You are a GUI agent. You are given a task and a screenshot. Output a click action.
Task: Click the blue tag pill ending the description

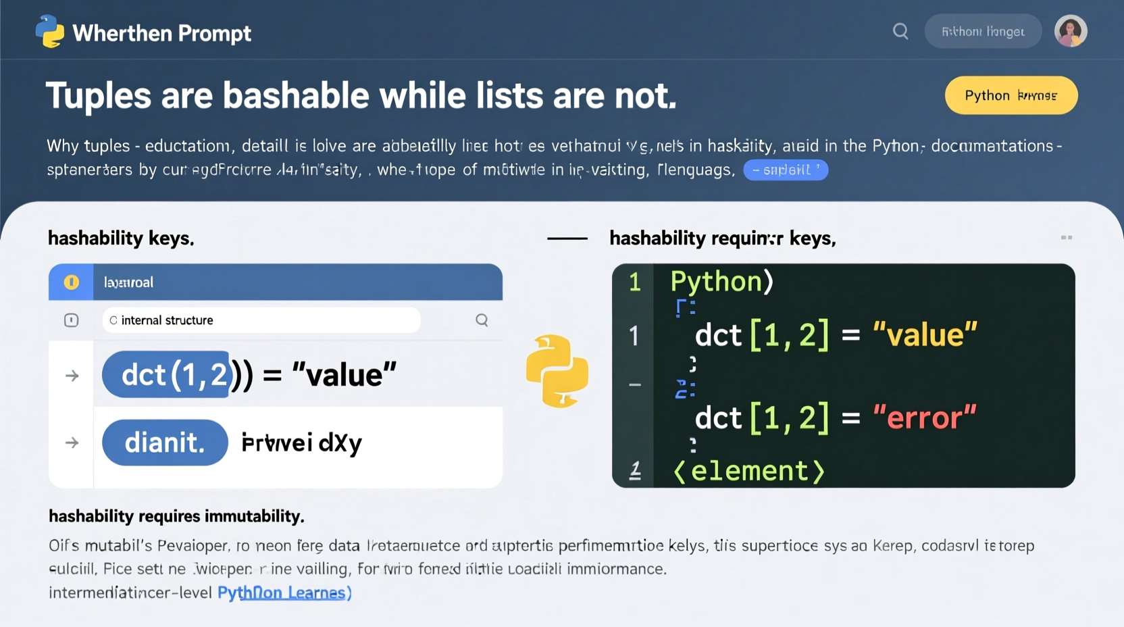pyautogui.click(x=786, y=170)
